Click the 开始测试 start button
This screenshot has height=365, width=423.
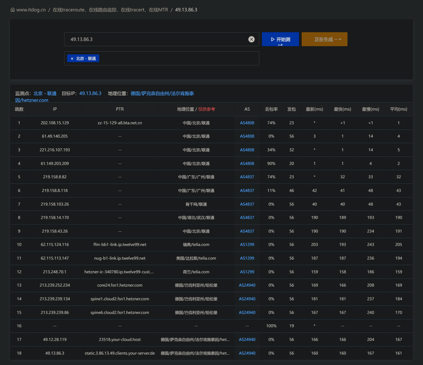click(x=280, y=39)
